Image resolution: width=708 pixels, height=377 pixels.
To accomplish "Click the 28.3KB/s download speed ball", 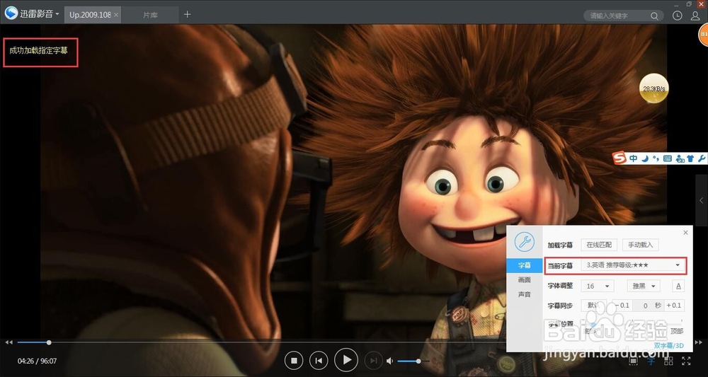I will tap(653, 88).
